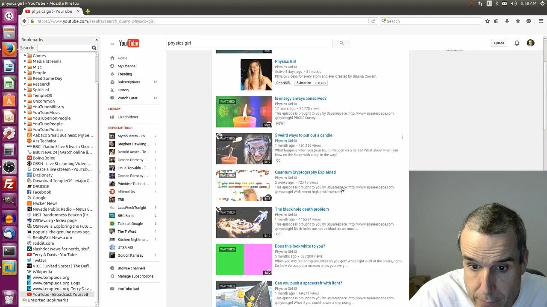Screen dimensions: 547x307
Task: Open the bookmarks list toolbar icon
Action: [x=496, y=21]
